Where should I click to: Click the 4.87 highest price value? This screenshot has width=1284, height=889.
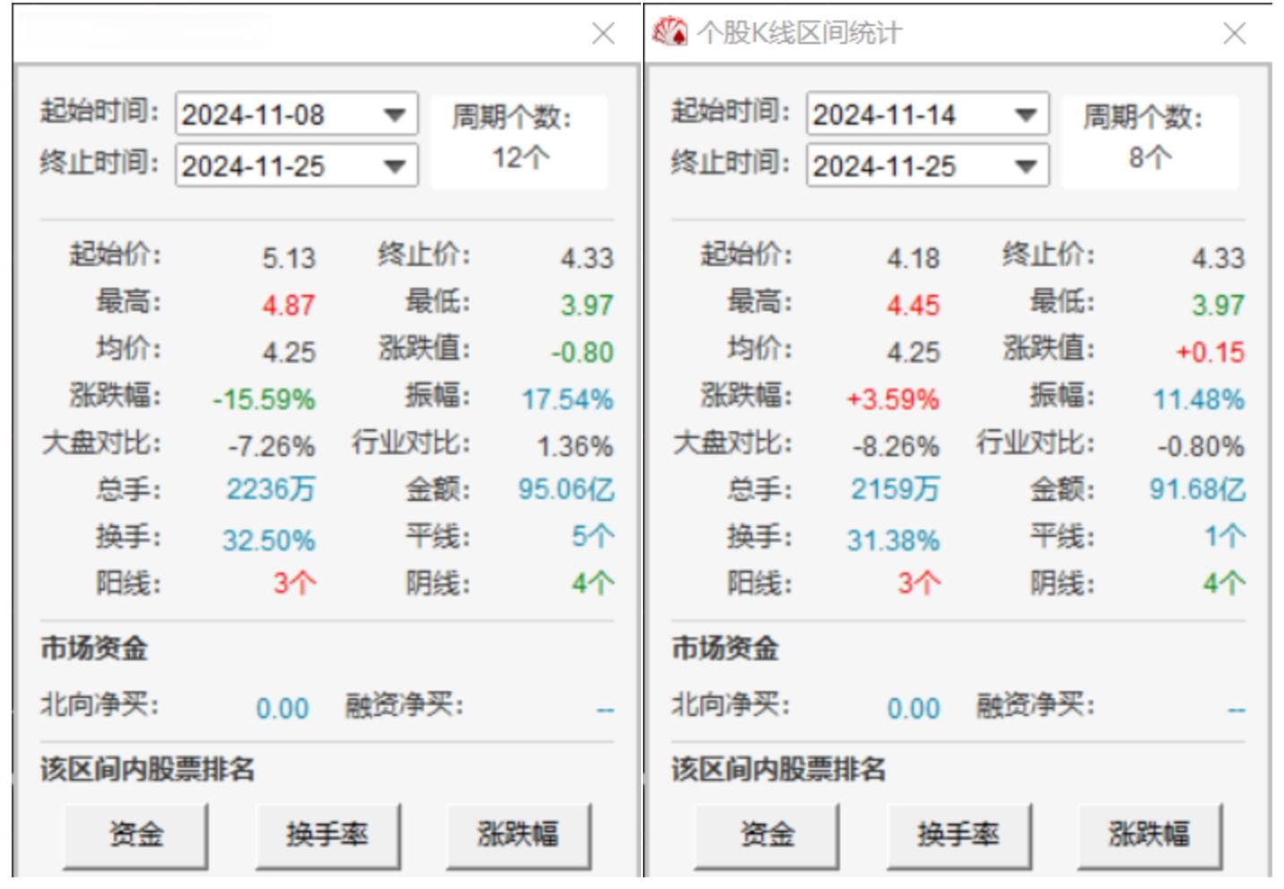pyautogui.click(x=289, y=305)
